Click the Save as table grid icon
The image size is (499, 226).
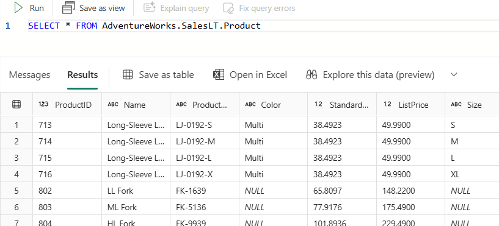(128, 74)
